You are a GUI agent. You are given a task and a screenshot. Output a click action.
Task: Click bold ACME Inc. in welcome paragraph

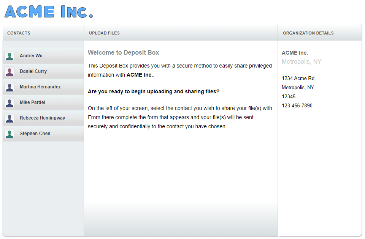140,75
